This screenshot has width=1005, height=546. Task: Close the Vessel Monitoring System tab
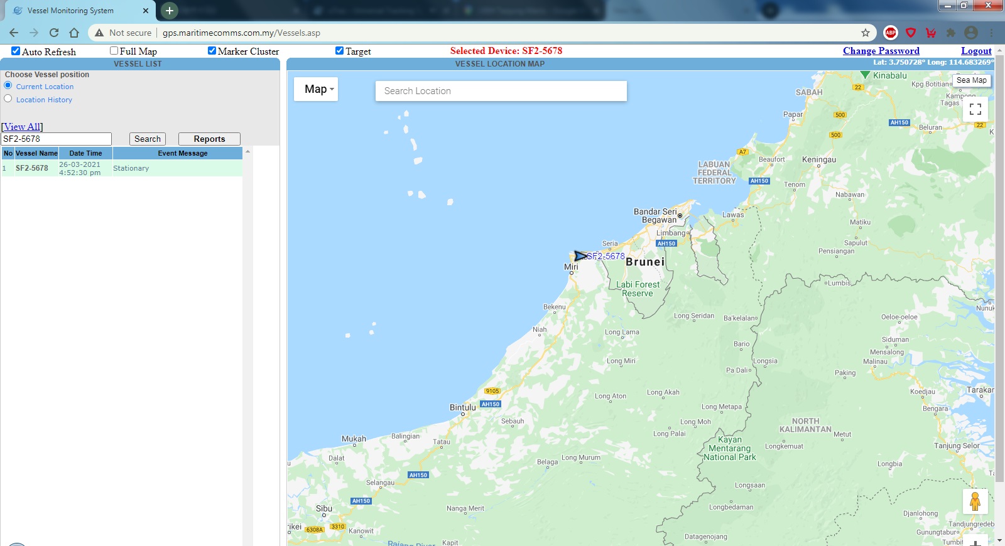(146, 11)
